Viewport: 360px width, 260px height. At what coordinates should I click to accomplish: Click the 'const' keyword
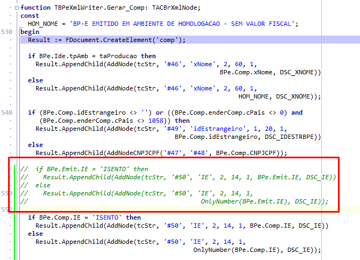click(x=30, y=16)
